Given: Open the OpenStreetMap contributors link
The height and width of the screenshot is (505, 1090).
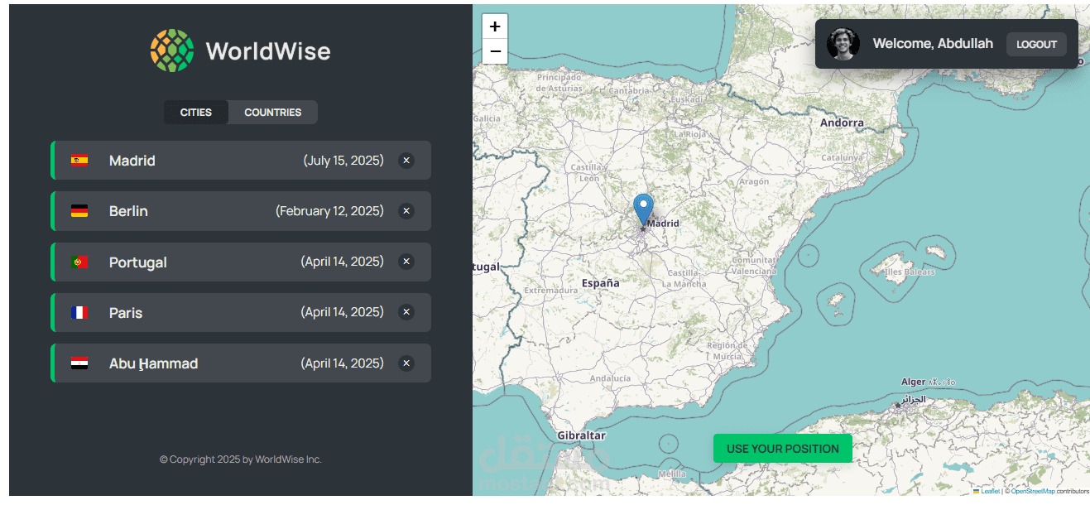Looking at the screenshot, I should (1032, 492).
